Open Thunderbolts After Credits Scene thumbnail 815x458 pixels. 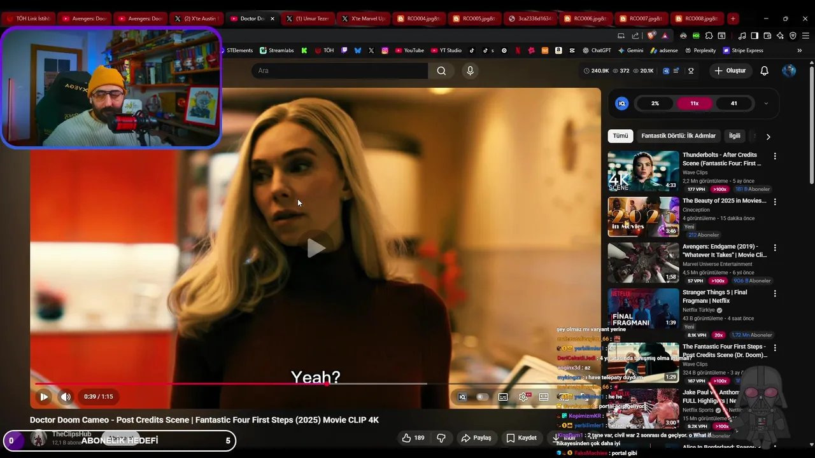click(643, 171)
